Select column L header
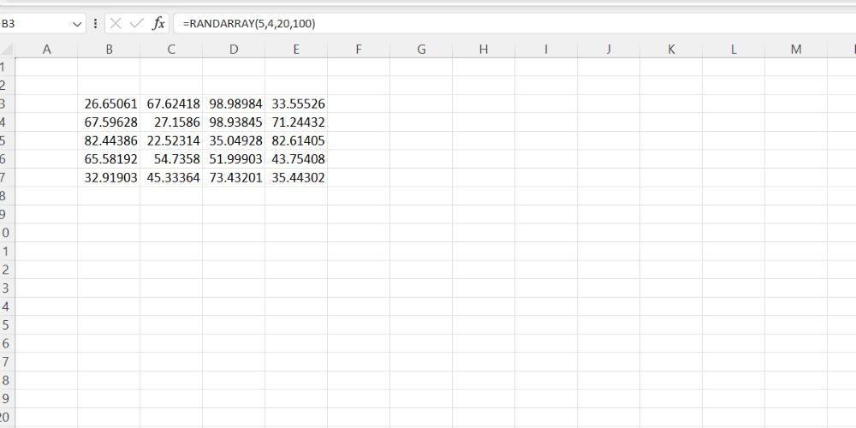 734,50
